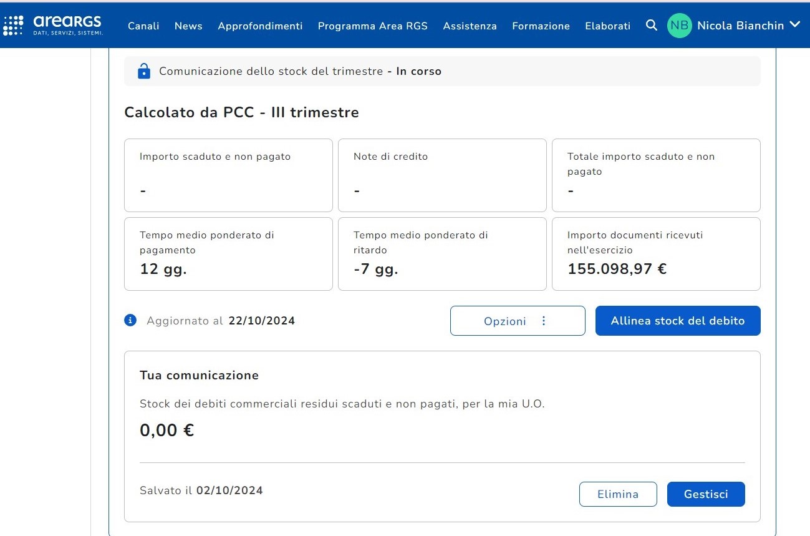Select the Importo documenti ricevuti card
Image resolution: width=810 pixels, height=536 pixels.
(x=655, y=253)
